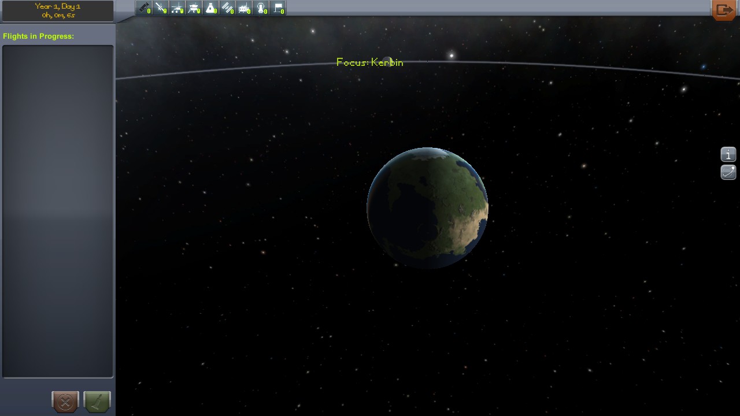Image resolution: width=740 pixels, height=416 pixels.
Task: Terminate the flight with the red X button
Action: (65, 402)
